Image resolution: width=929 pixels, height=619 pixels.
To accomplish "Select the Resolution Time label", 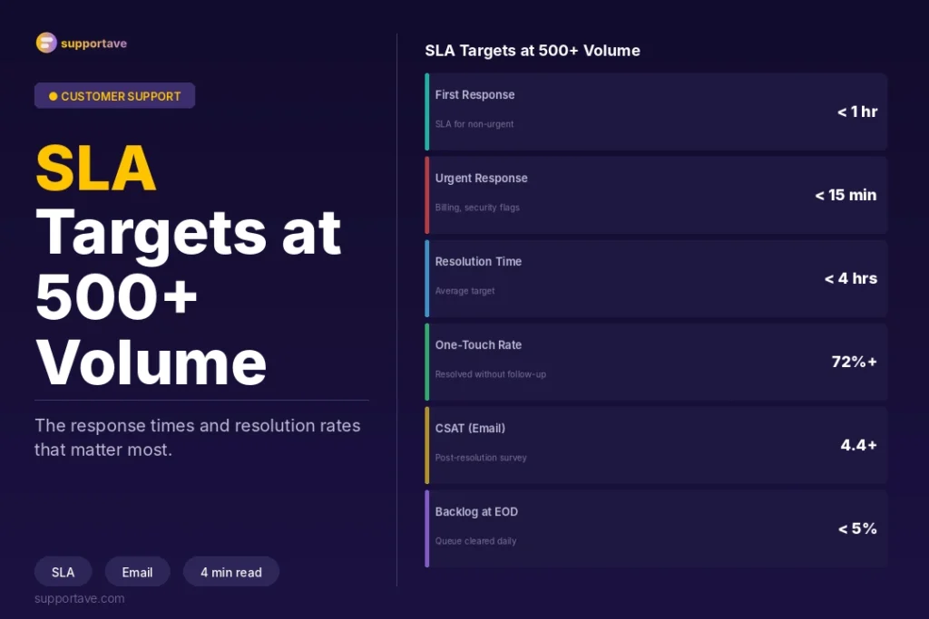I will tap(478, 262).
